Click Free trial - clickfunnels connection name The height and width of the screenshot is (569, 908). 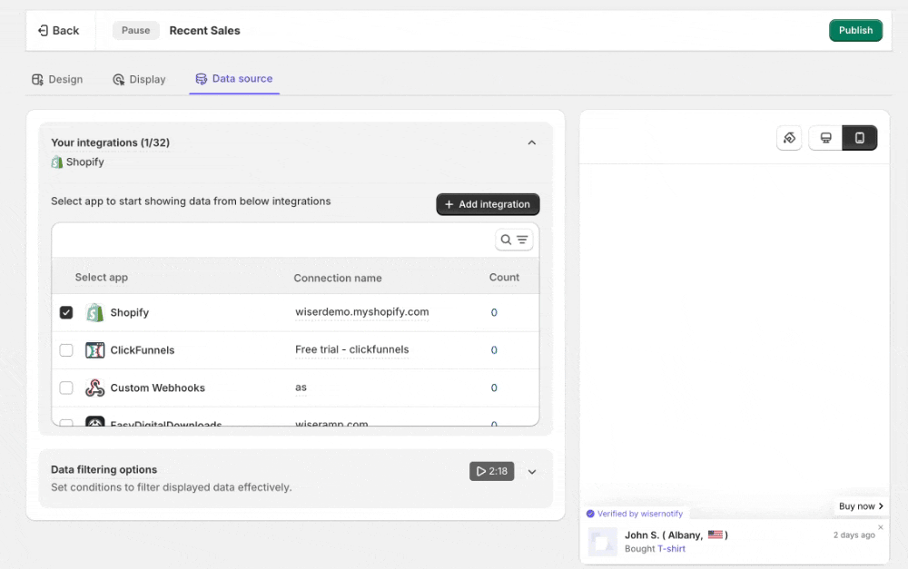(x=352, y=349)
